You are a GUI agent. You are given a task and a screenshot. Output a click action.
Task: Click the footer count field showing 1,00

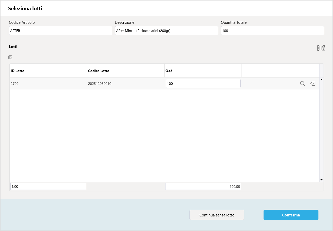pos(48,187)
